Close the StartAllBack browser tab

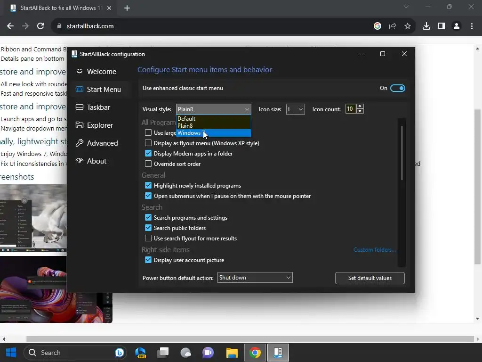point(109,8)
